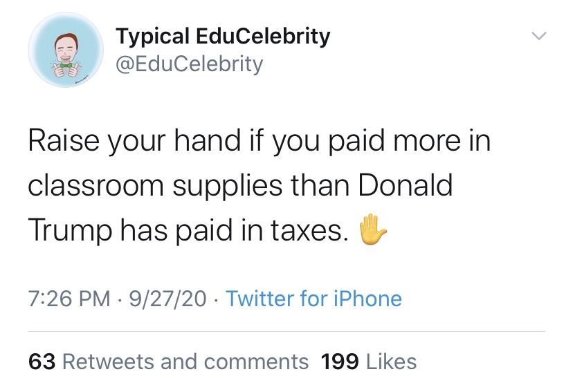Viewport: 573px width, 385px height.
Task: Open the tweet options chevron menu
Action: coord(538,36)
